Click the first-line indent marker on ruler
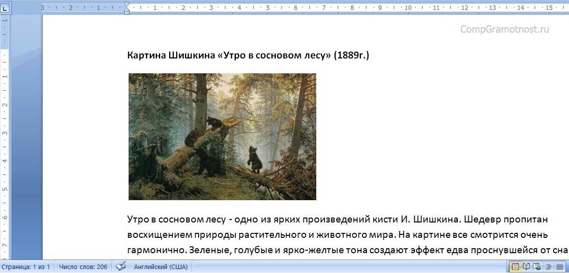This screenshot has width=569, height=273. [127, 5]
